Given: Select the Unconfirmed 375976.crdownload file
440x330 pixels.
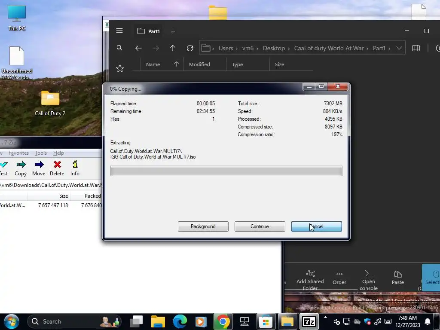Looking at the screenshot, I should pos(17,63).
